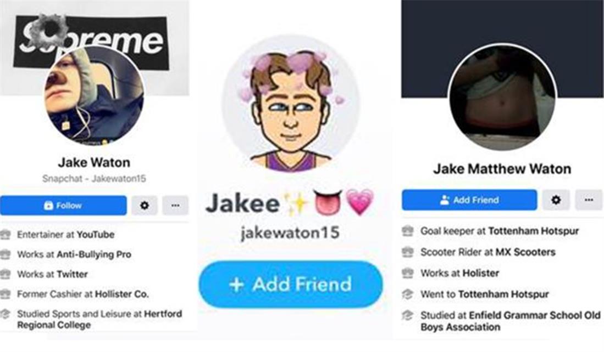Open the Hollister Co. page link
Image resolution: width=604 pixels, height=352 pixels.
click(121, 294)
